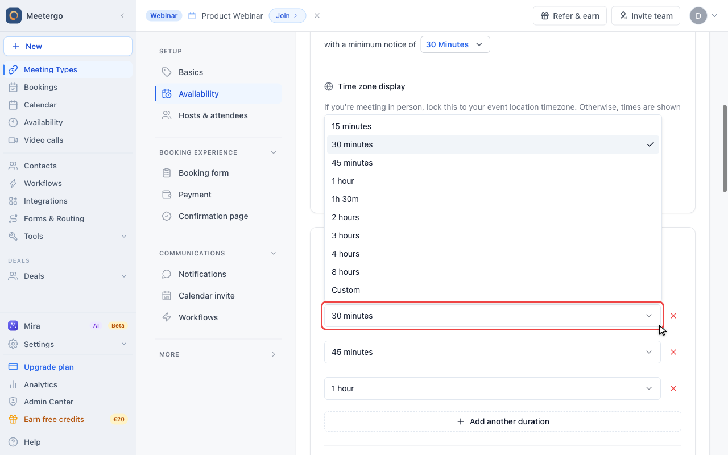Click the Help question mark icon
This screenshot has height=455, width=728.
(13, 442)
